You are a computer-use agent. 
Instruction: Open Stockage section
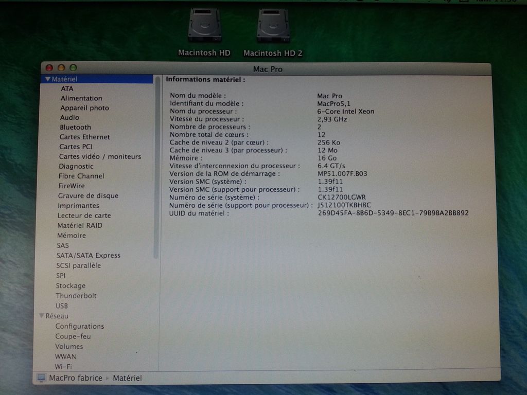coord(71,285)
